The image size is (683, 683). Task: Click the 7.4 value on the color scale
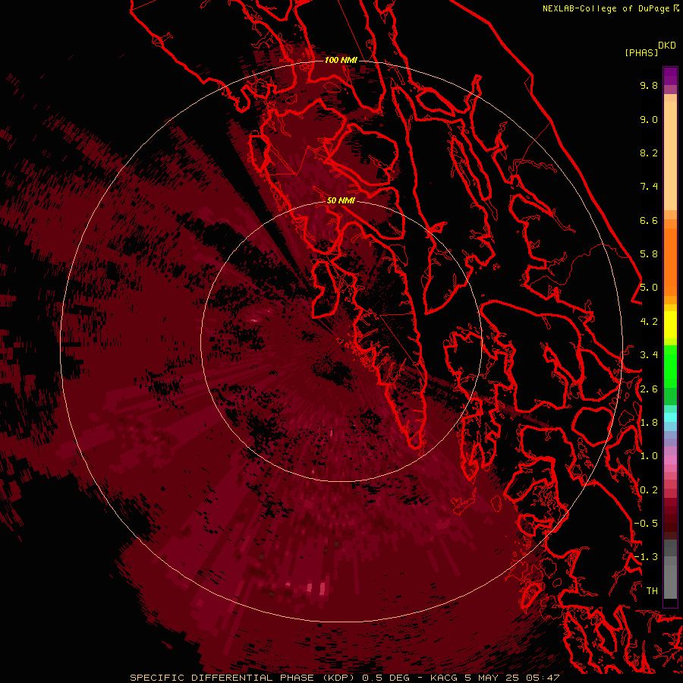coord(649,187)
